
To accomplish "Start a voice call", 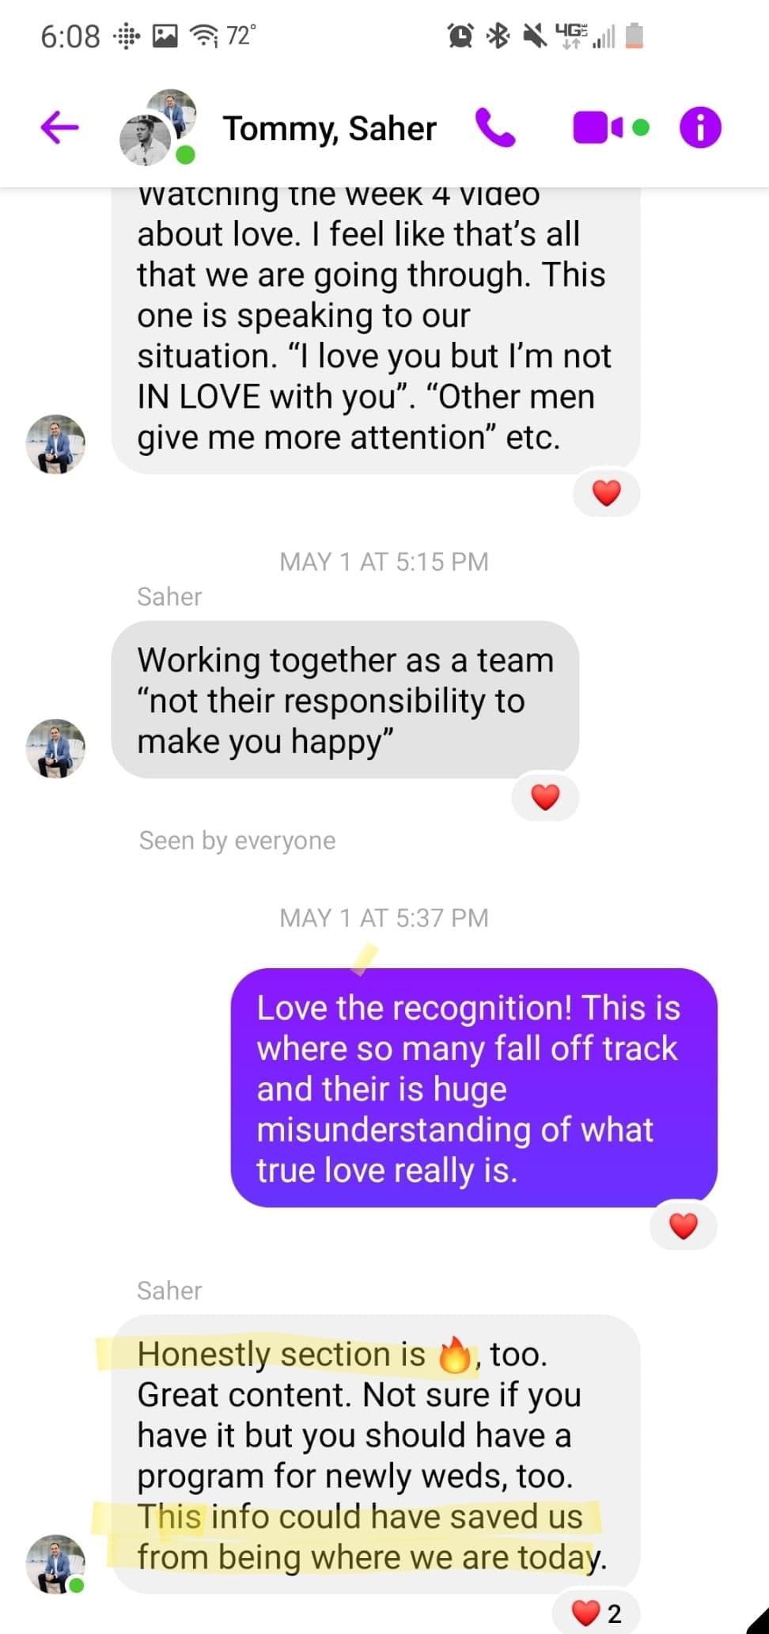I will (x=495, y=127).
